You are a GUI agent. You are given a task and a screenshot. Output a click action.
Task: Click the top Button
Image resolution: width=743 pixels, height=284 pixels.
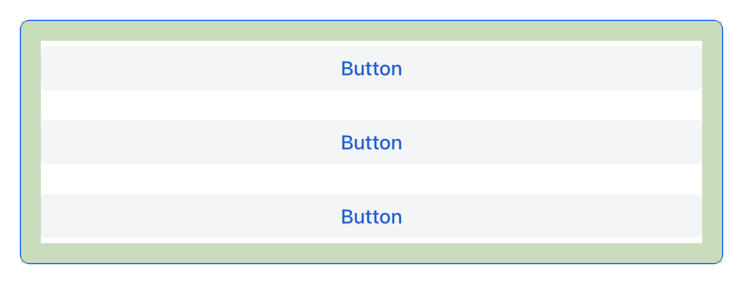pyautogui.click(x=371, y=68)
